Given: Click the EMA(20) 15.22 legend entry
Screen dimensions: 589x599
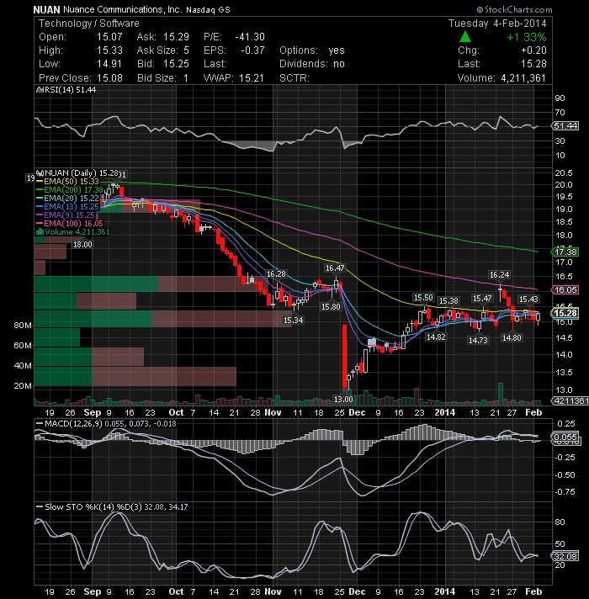Looking at the screenshot, I should (x=67, y=199).
